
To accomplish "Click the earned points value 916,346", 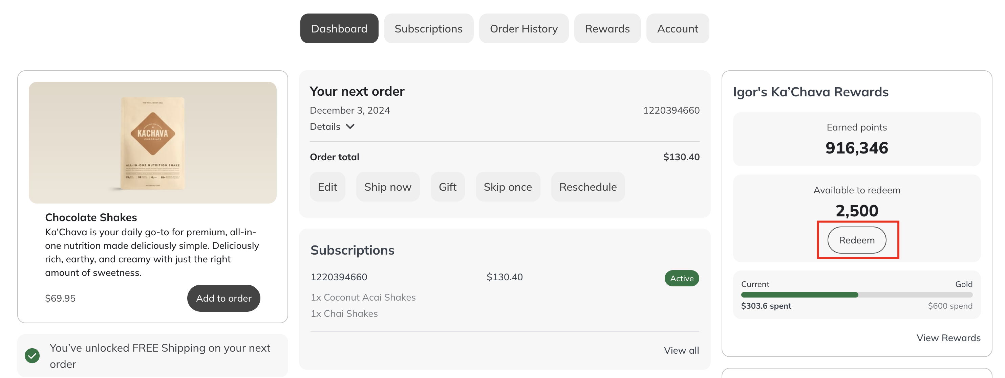I will [x=857, y=148].
